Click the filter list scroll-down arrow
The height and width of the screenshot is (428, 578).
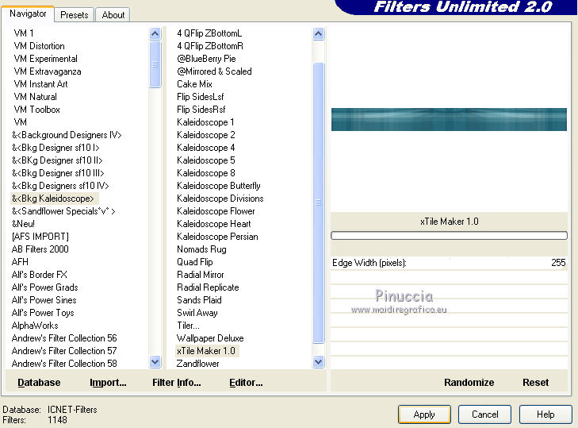point(318,362)
